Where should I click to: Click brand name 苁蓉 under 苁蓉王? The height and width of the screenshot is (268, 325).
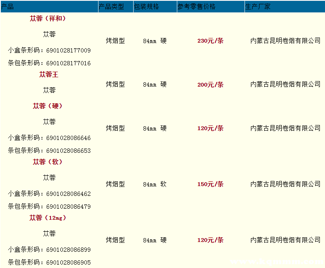(49, 90)
